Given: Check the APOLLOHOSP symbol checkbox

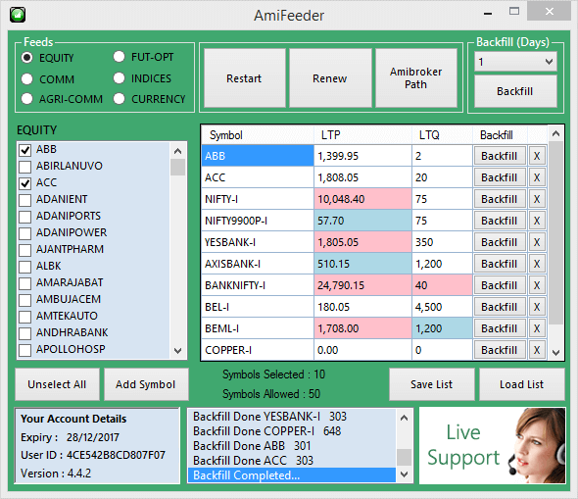Looking at the screenshot, I should point(24,350).
